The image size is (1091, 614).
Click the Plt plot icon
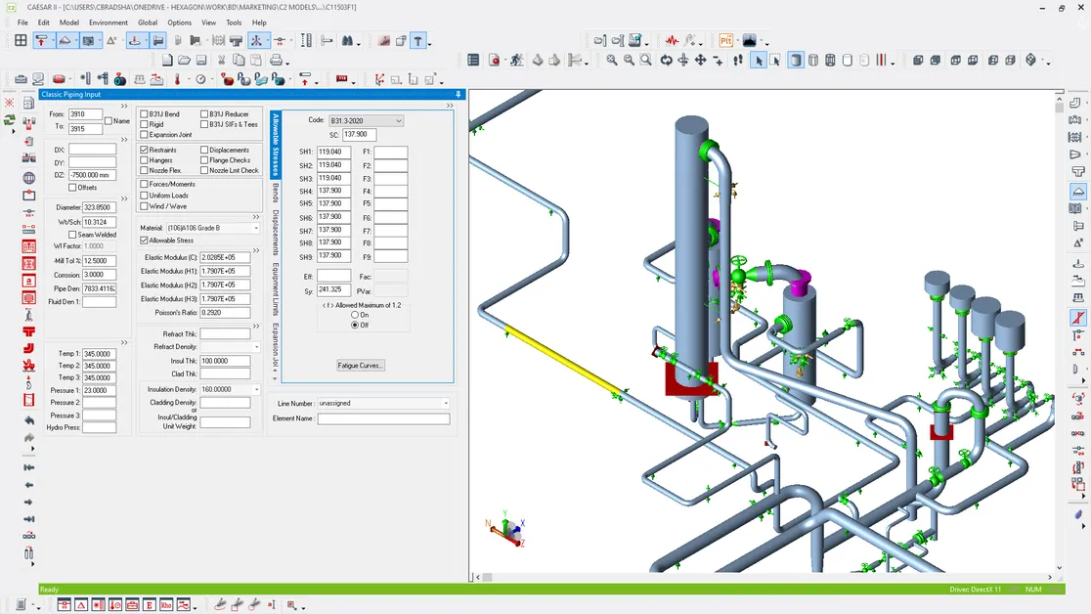[x=726, y=41]
